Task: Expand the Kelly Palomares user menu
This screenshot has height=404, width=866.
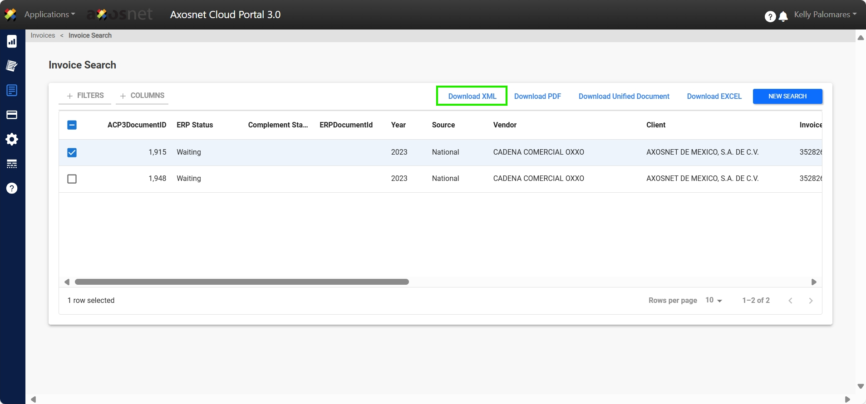Action: pyautogui.click(x=825, y=15)
